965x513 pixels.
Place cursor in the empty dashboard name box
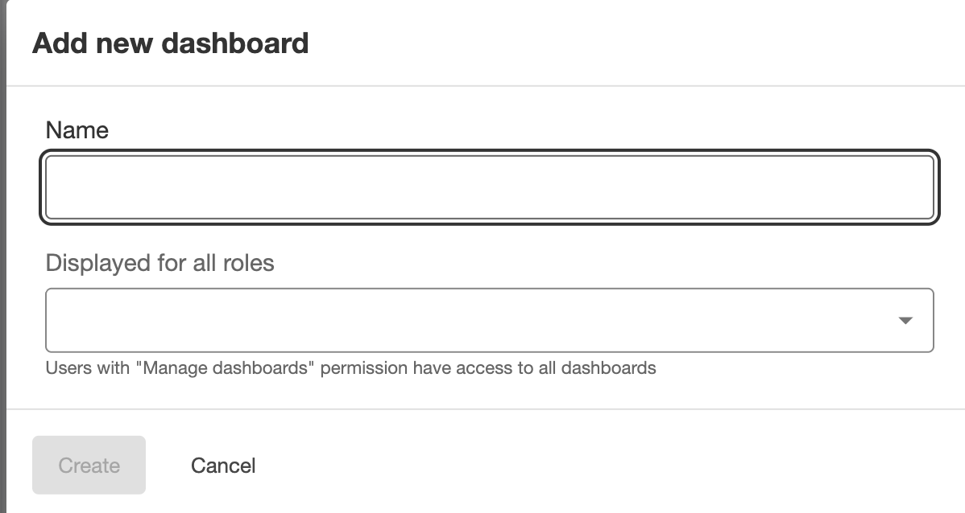(x=490, y=187)
